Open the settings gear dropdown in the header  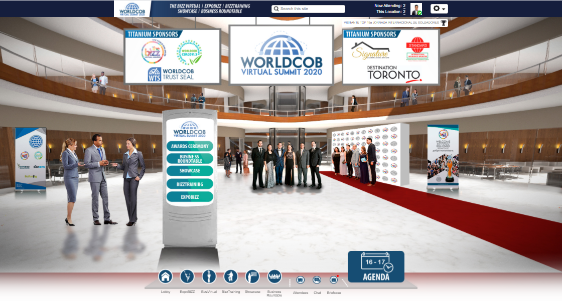[x=439, y=9]
